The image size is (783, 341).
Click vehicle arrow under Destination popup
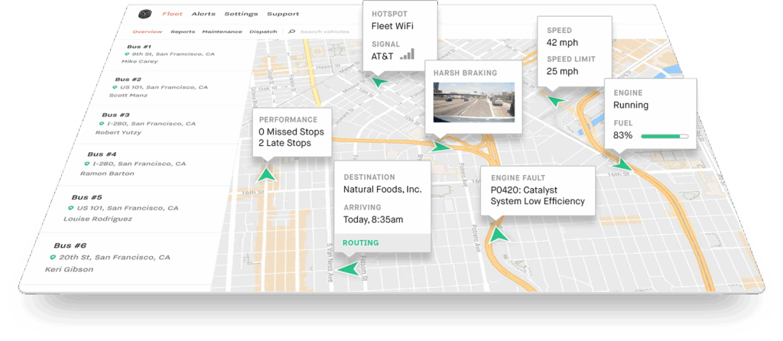coord(349,268)
